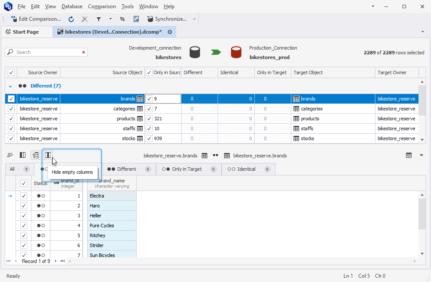This screenshot has height=282, width=431.
Task: Switch to the Only in Target tab
Action: click(x=189, y=169)
